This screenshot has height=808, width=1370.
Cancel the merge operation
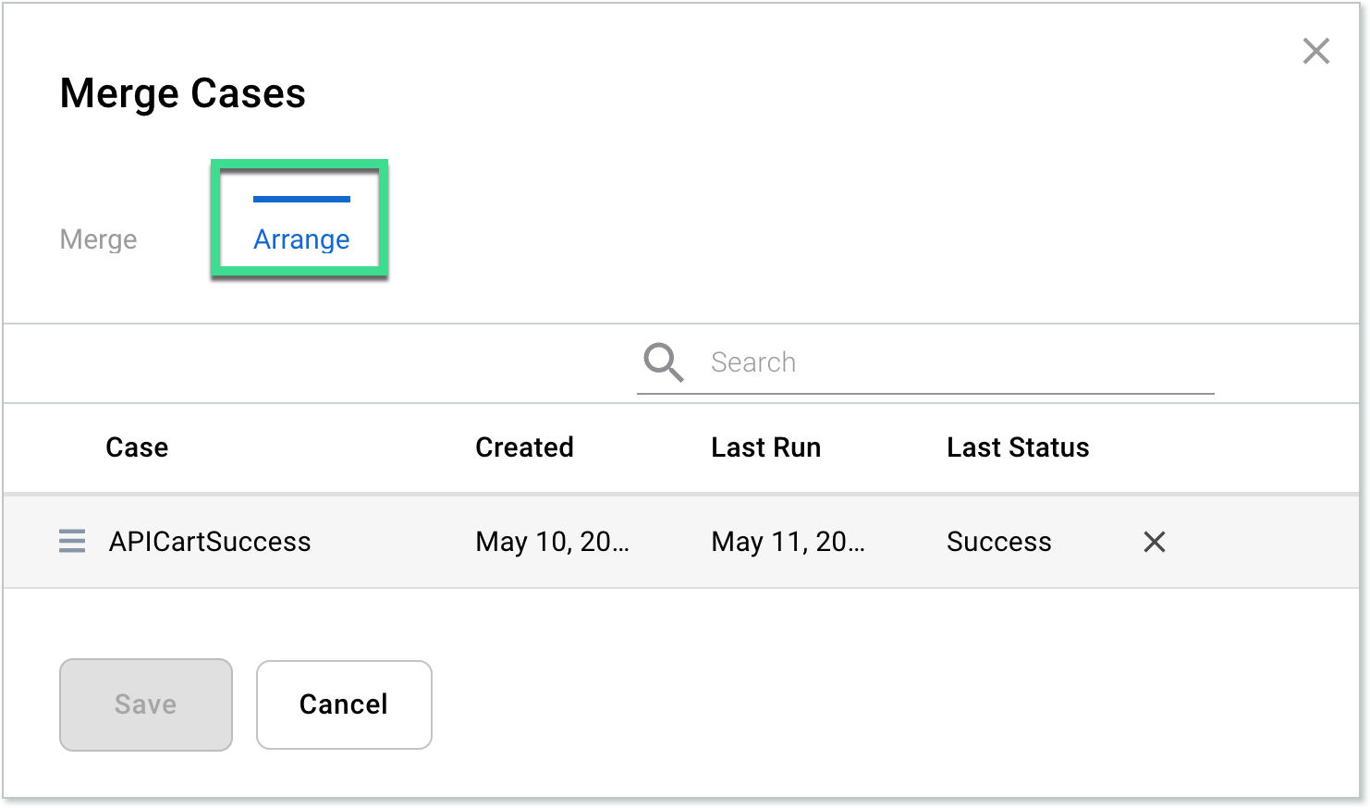pos(343,704)
